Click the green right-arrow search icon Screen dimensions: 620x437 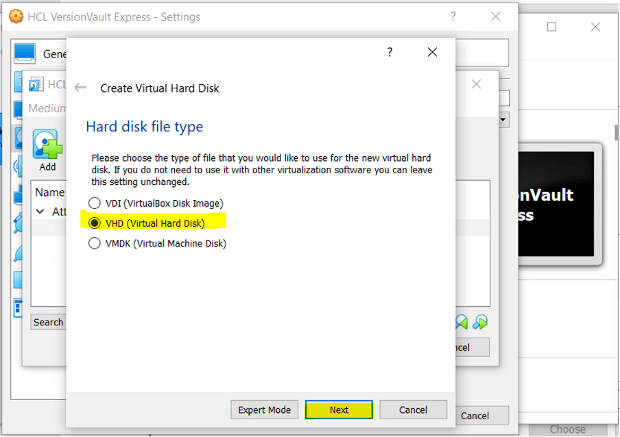coord(480,322)
